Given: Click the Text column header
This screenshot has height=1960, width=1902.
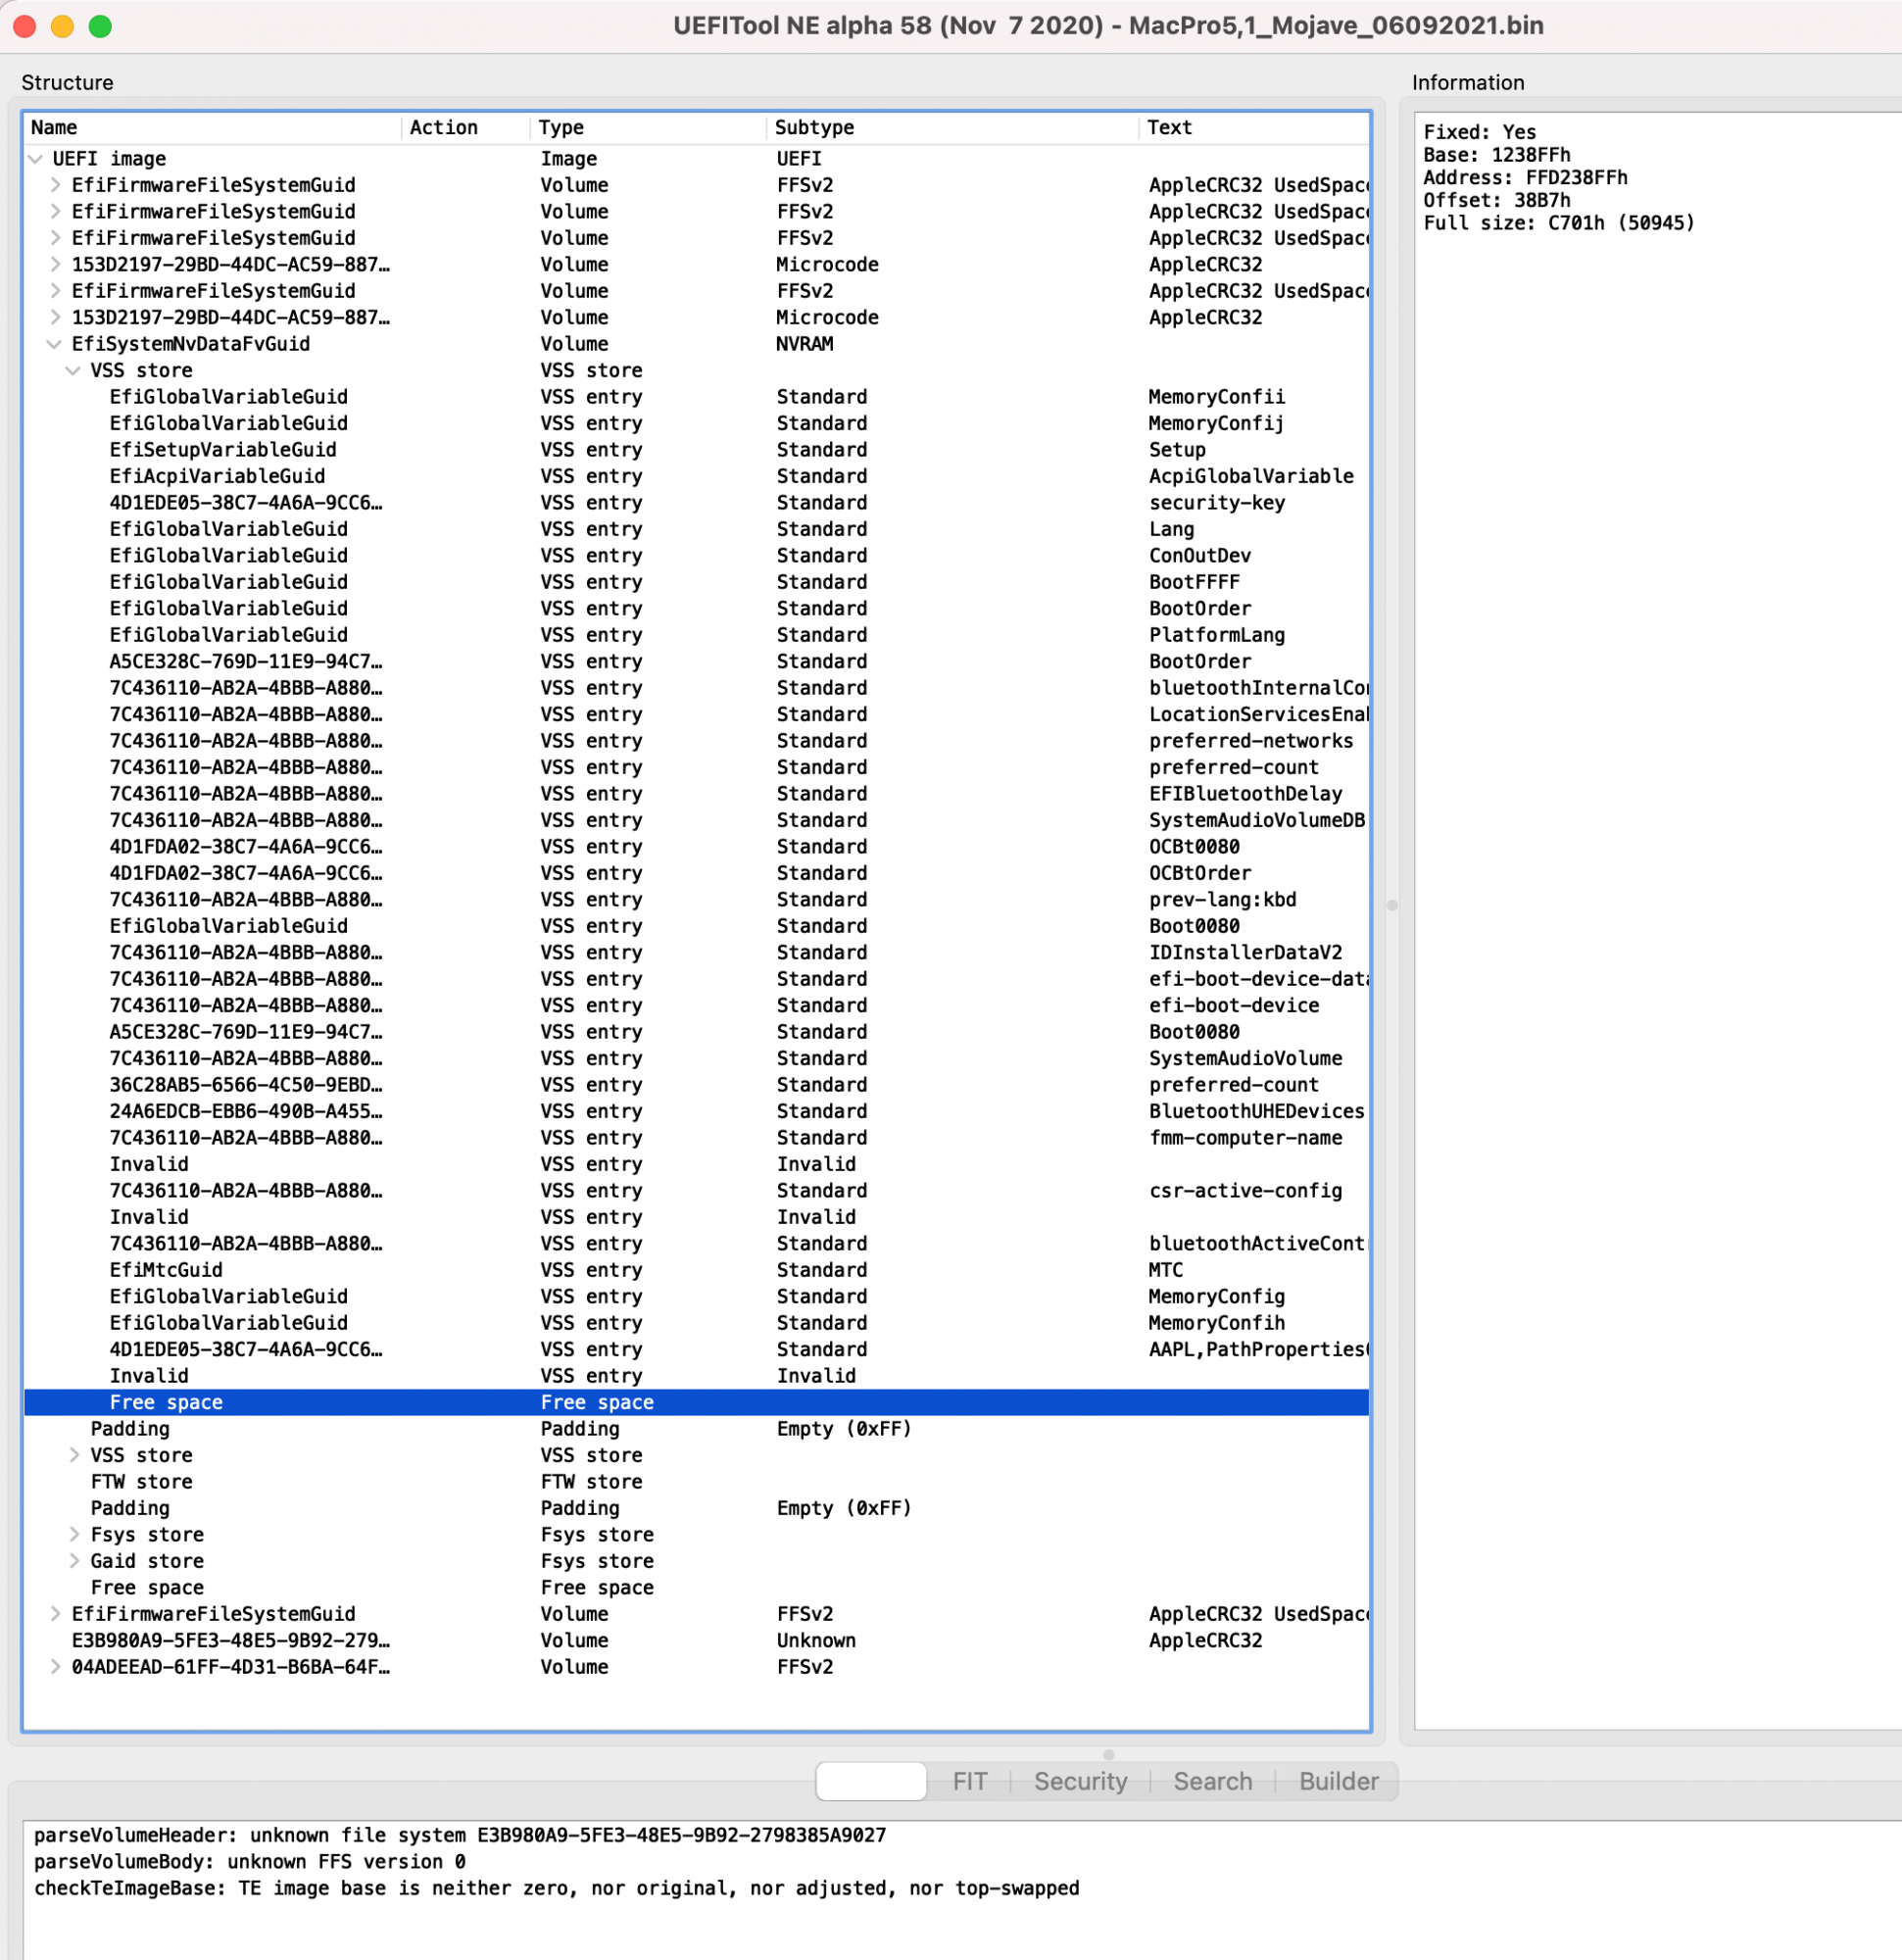Looking at the screenshot, I should click(1169, 128).
